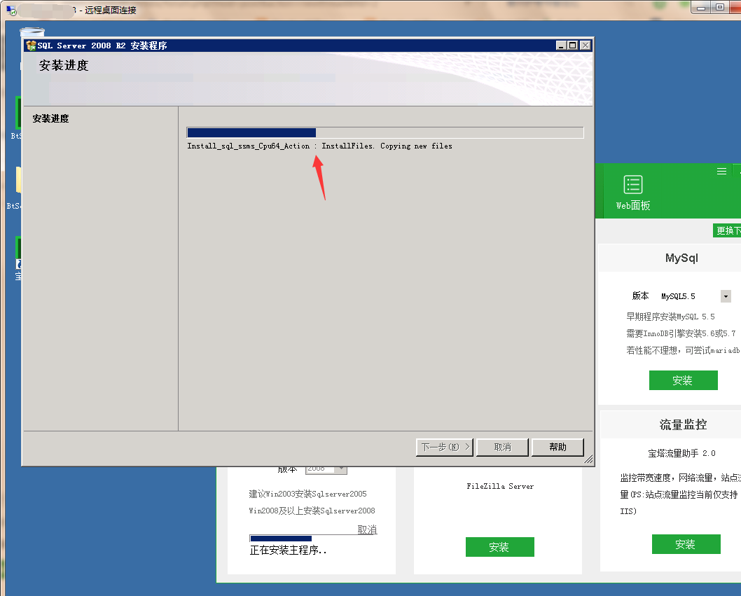
Task: Click 取消 button in SQL installer
Action: click(502, 447)
